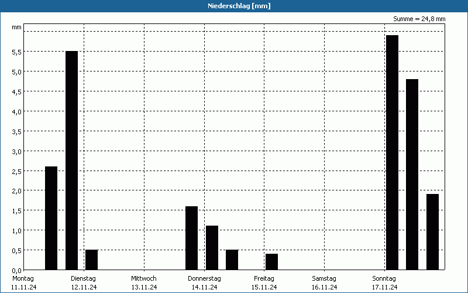Image resolution: width=468 pixels, height=293 pixels.
Task: Select the Freitag axis label
Action: pyautogui.click(x=264, y=279)
